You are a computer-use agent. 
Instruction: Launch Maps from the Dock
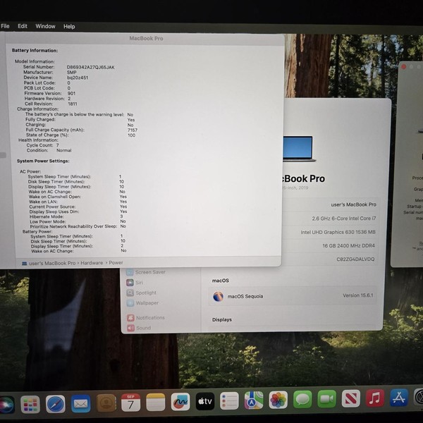[254, 400]
